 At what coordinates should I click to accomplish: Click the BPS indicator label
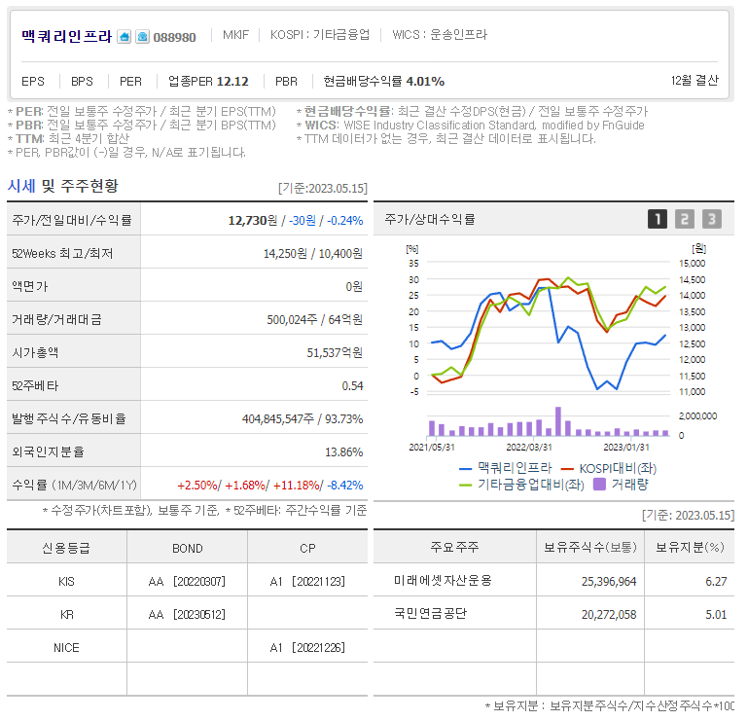coord(82,82)
